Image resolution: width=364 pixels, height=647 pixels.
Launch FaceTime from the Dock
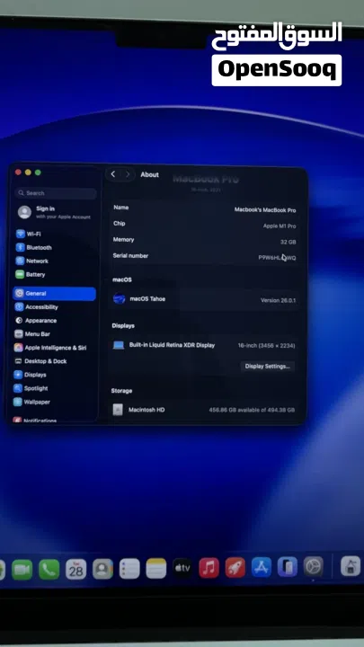(22, 570)
